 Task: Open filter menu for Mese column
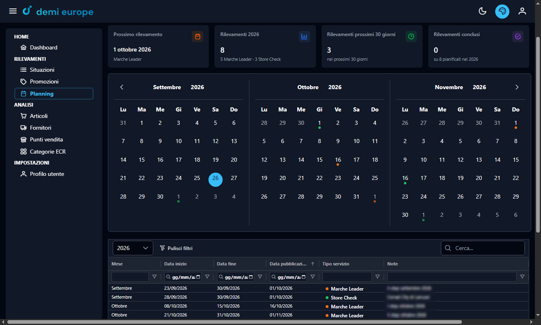(154, 277)
